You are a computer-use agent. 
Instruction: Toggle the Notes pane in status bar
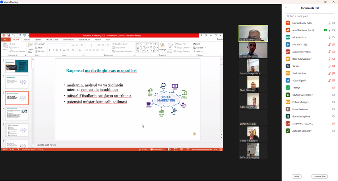pyautogui.click(x=143, y=150)
